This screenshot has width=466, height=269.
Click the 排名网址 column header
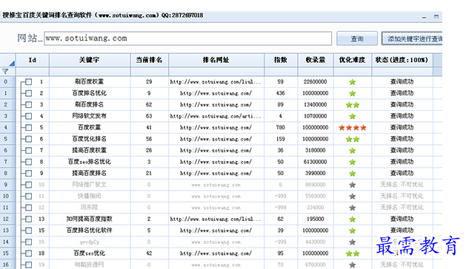click(x=216, y=60)
